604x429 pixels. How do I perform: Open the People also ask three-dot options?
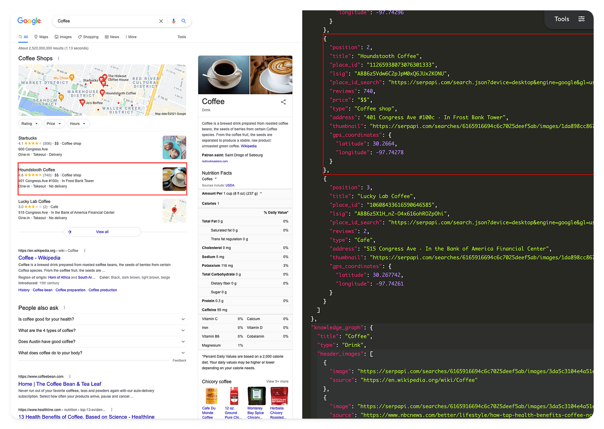pos(64,308)
